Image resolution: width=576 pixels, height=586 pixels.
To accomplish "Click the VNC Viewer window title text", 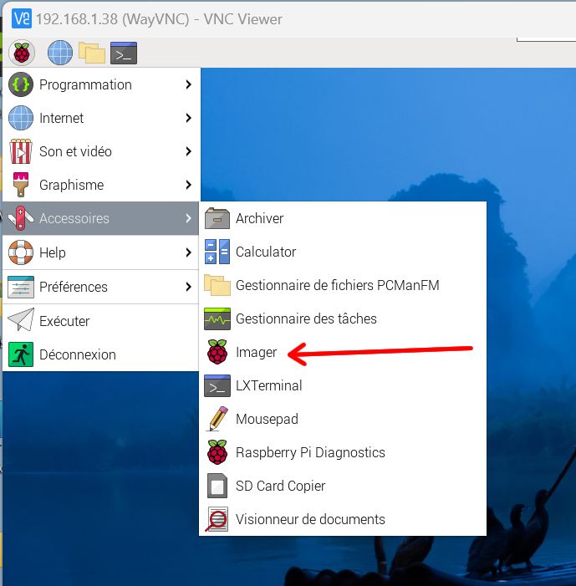I will tap(159, 19).
